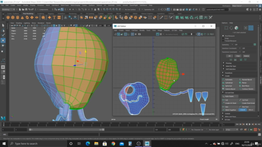Create a polygon torus from shelf

[27, 18]
